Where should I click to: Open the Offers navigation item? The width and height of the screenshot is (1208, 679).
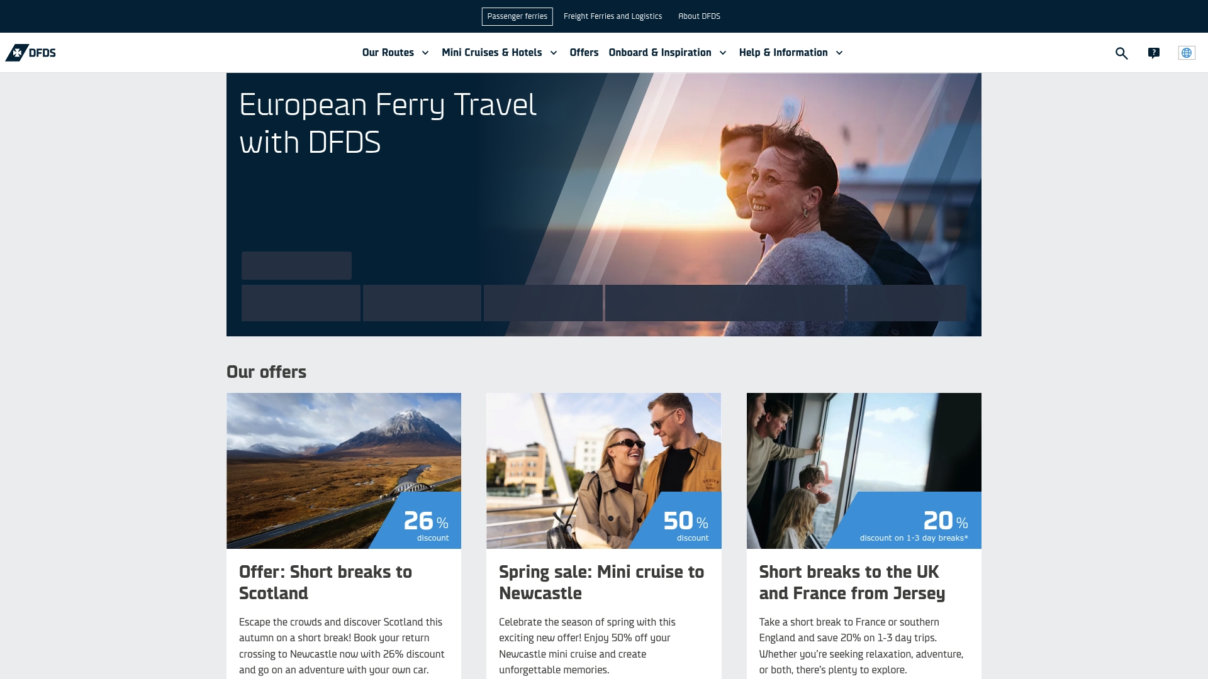[x=584, y=53]
